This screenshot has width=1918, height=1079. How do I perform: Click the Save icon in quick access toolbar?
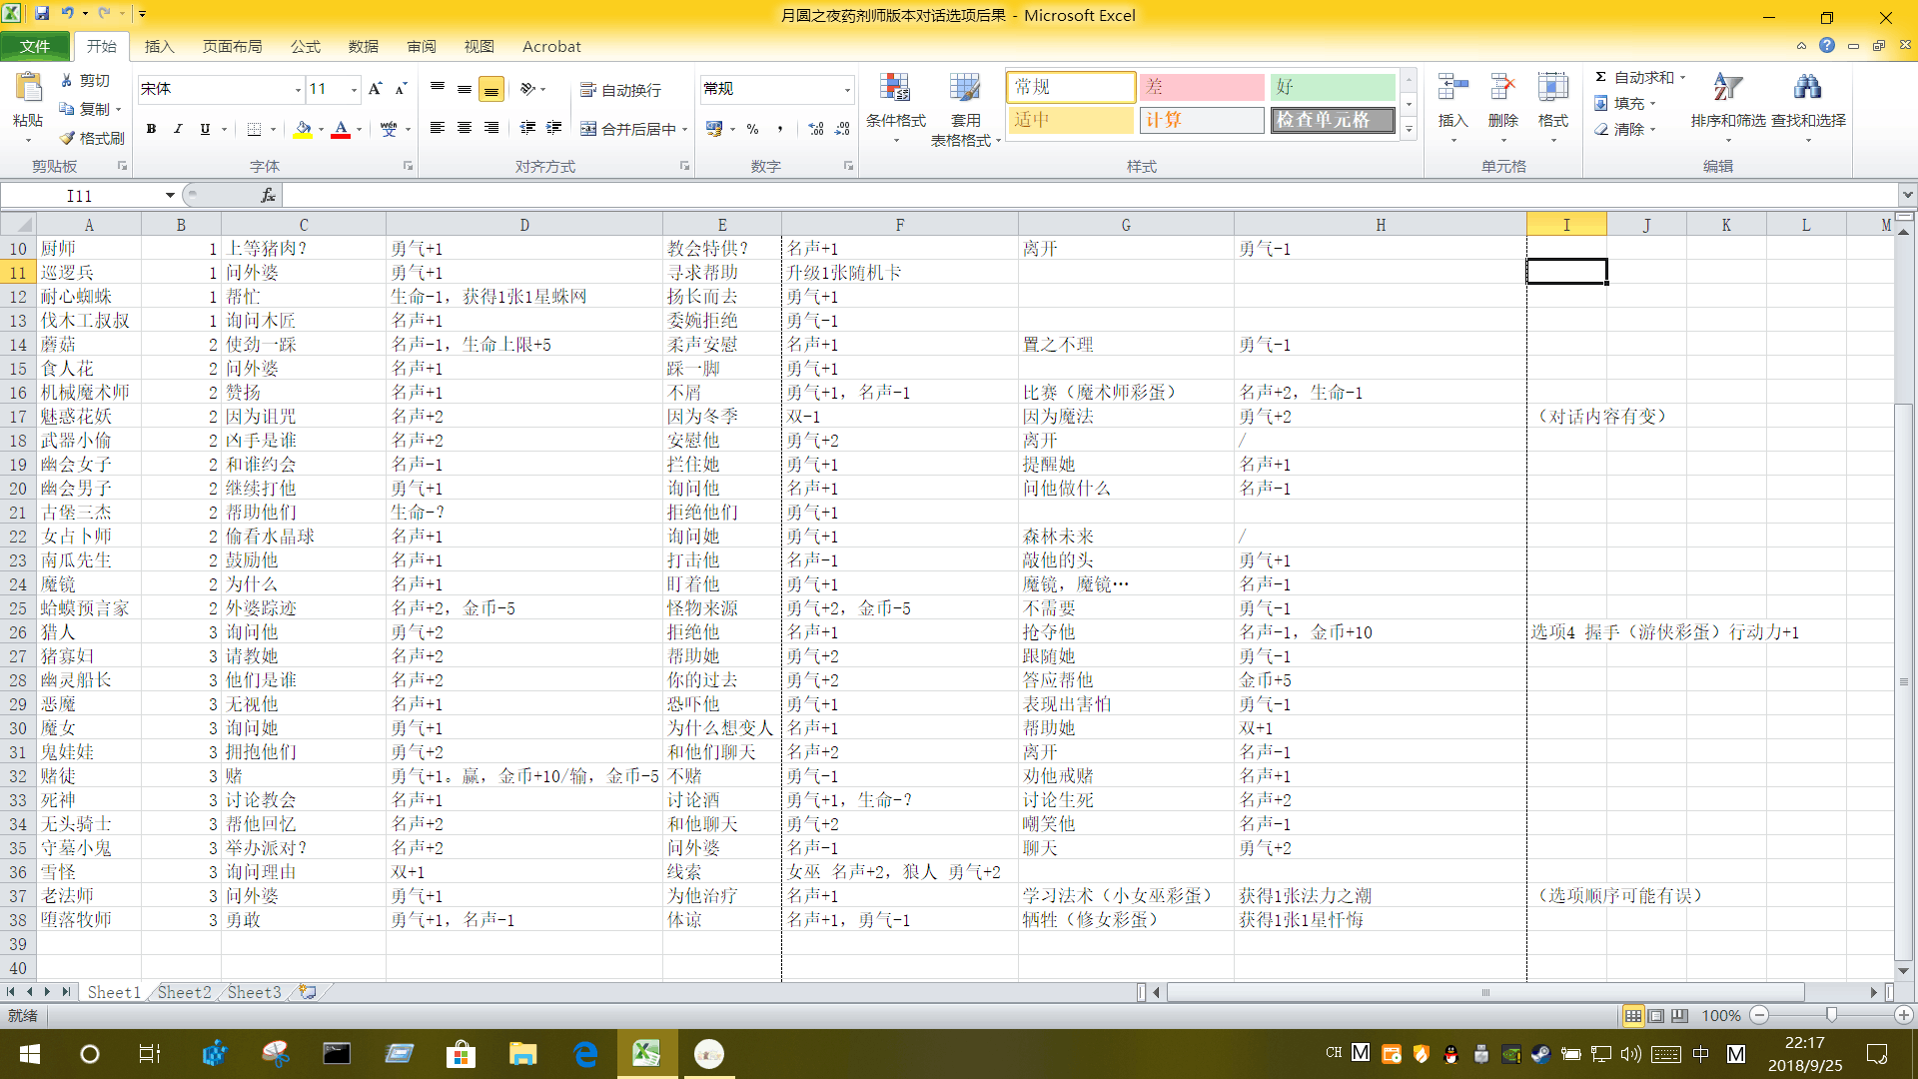42,14
